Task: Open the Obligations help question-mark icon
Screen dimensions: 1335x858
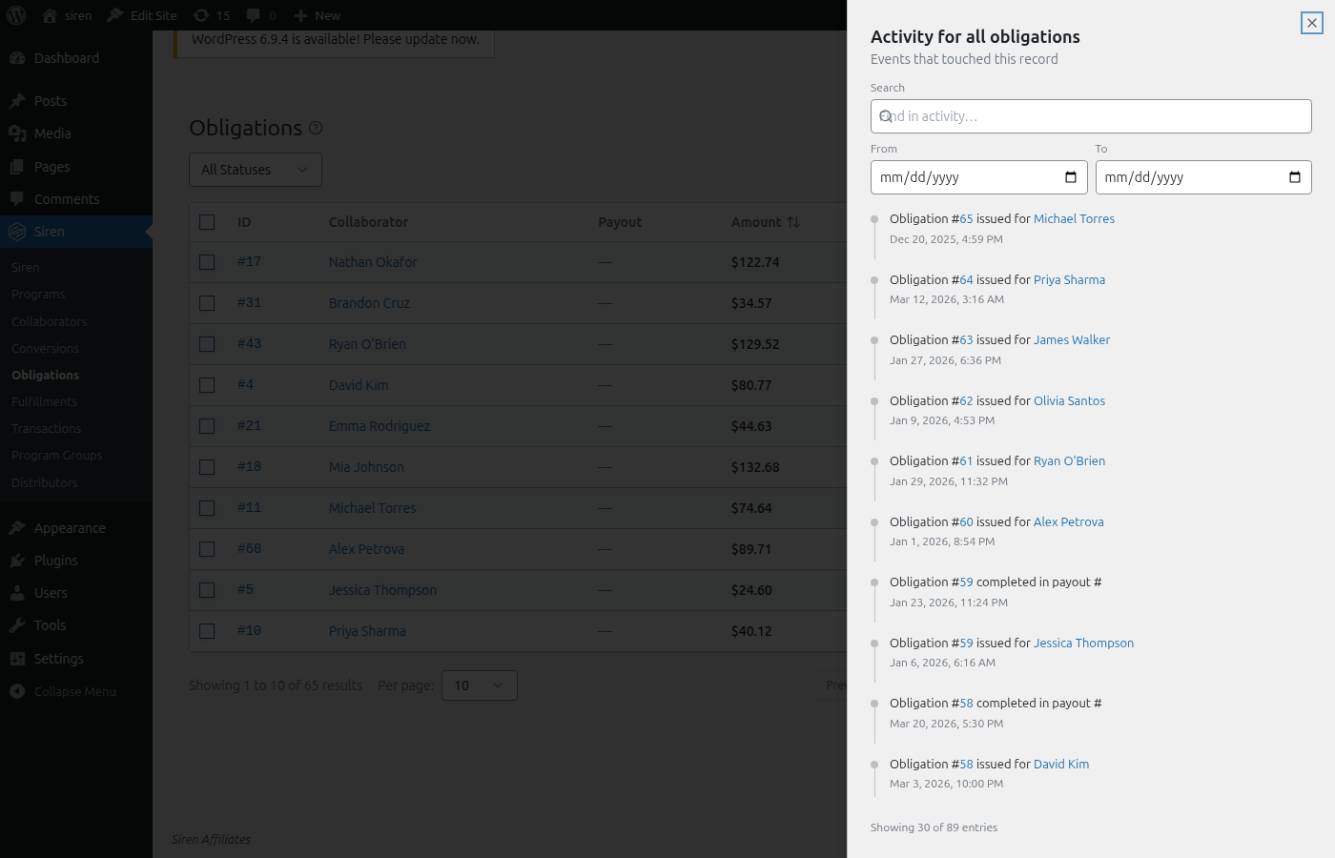Action: (317, 127)
